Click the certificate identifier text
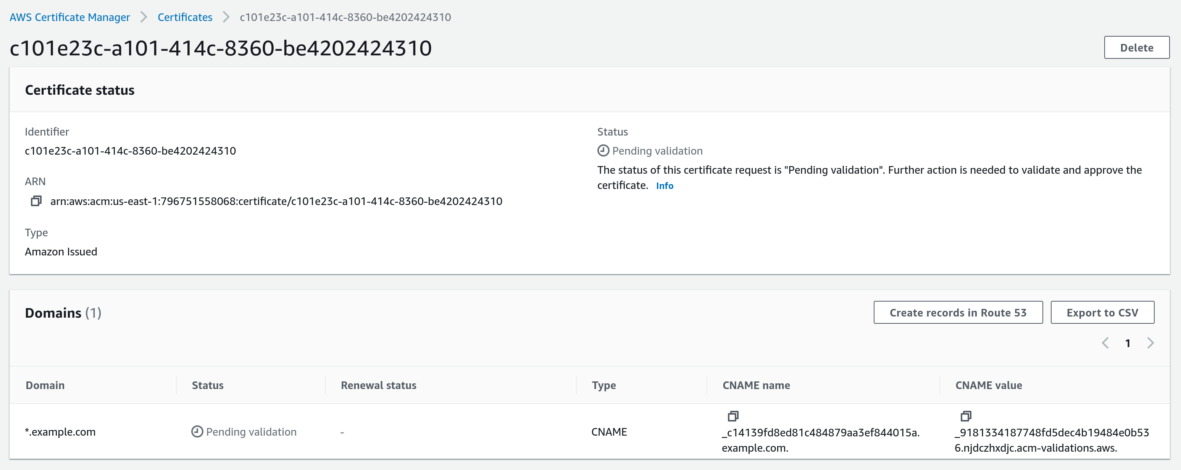Viewport: 1181px width, 470px height. click(131, 150)
